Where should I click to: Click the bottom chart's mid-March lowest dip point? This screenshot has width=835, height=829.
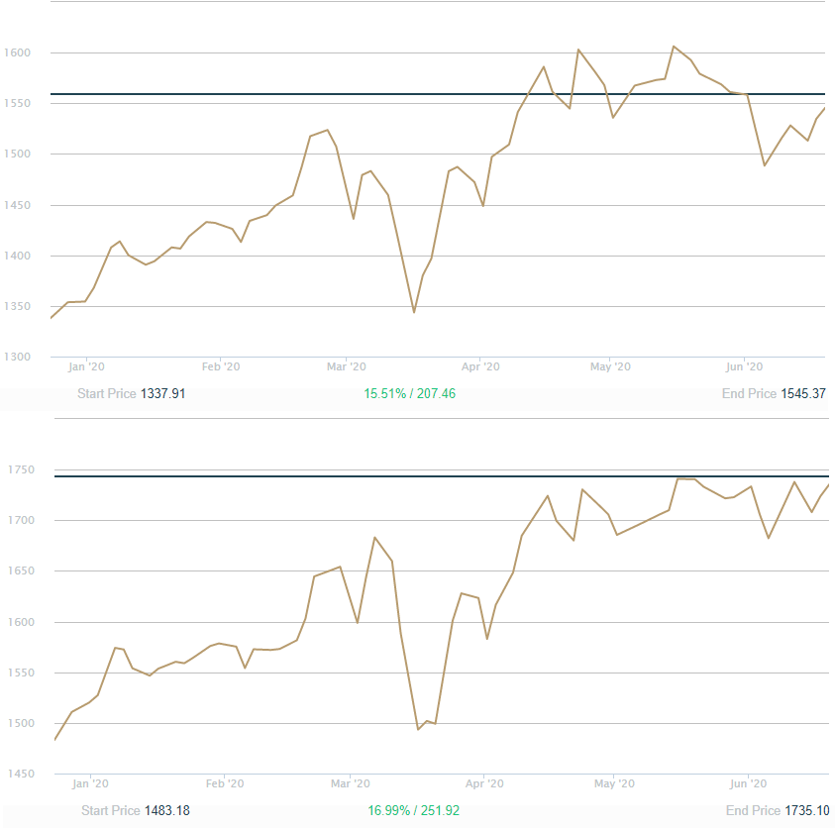click(419, 729)
